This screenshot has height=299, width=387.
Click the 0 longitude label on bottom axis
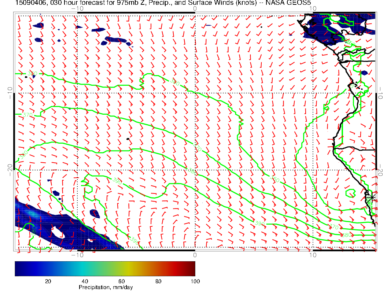195,255
